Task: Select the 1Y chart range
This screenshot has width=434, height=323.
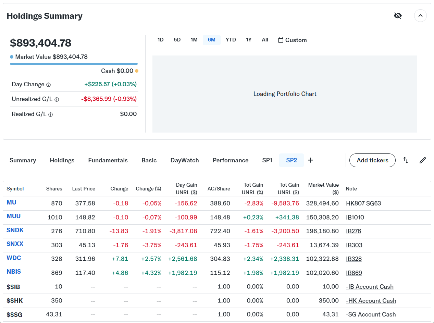Action: (249, 40)
